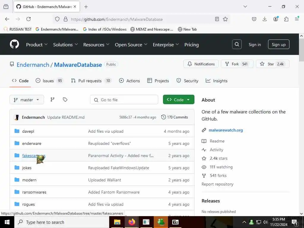Fork the repository with Fork button

pos(237,64)
